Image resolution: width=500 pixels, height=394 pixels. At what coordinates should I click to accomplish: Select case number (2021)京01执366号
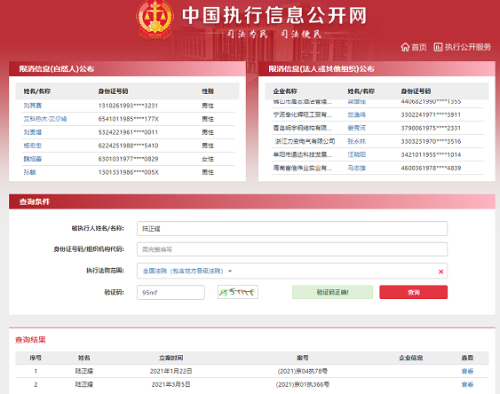click(x=302, y=384)
